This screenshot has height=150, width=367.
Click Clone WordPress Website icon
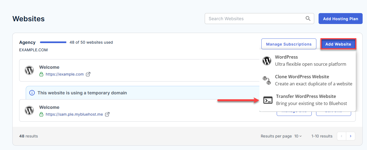click(267, 80)
